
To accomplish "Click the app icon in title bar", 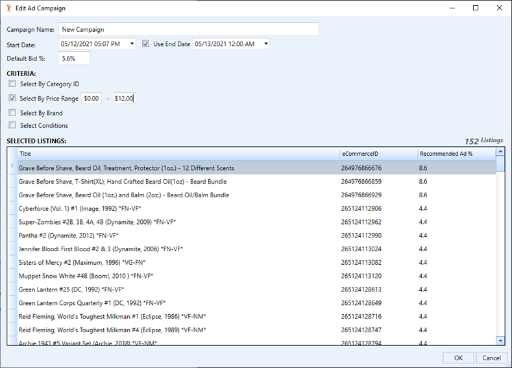I will point(8,8).
